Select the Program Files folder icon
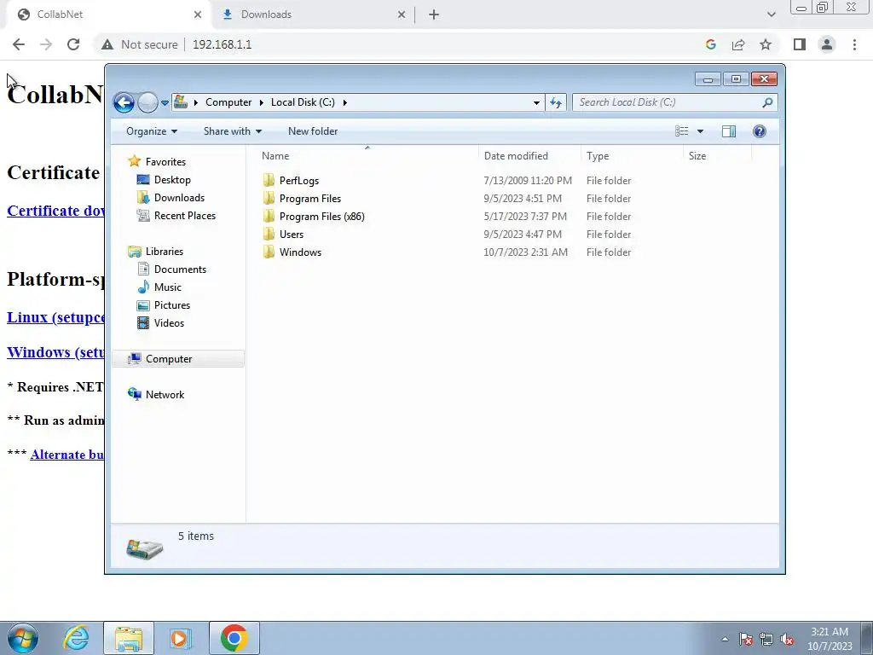 pyautogui.click(x=269, y=198)
